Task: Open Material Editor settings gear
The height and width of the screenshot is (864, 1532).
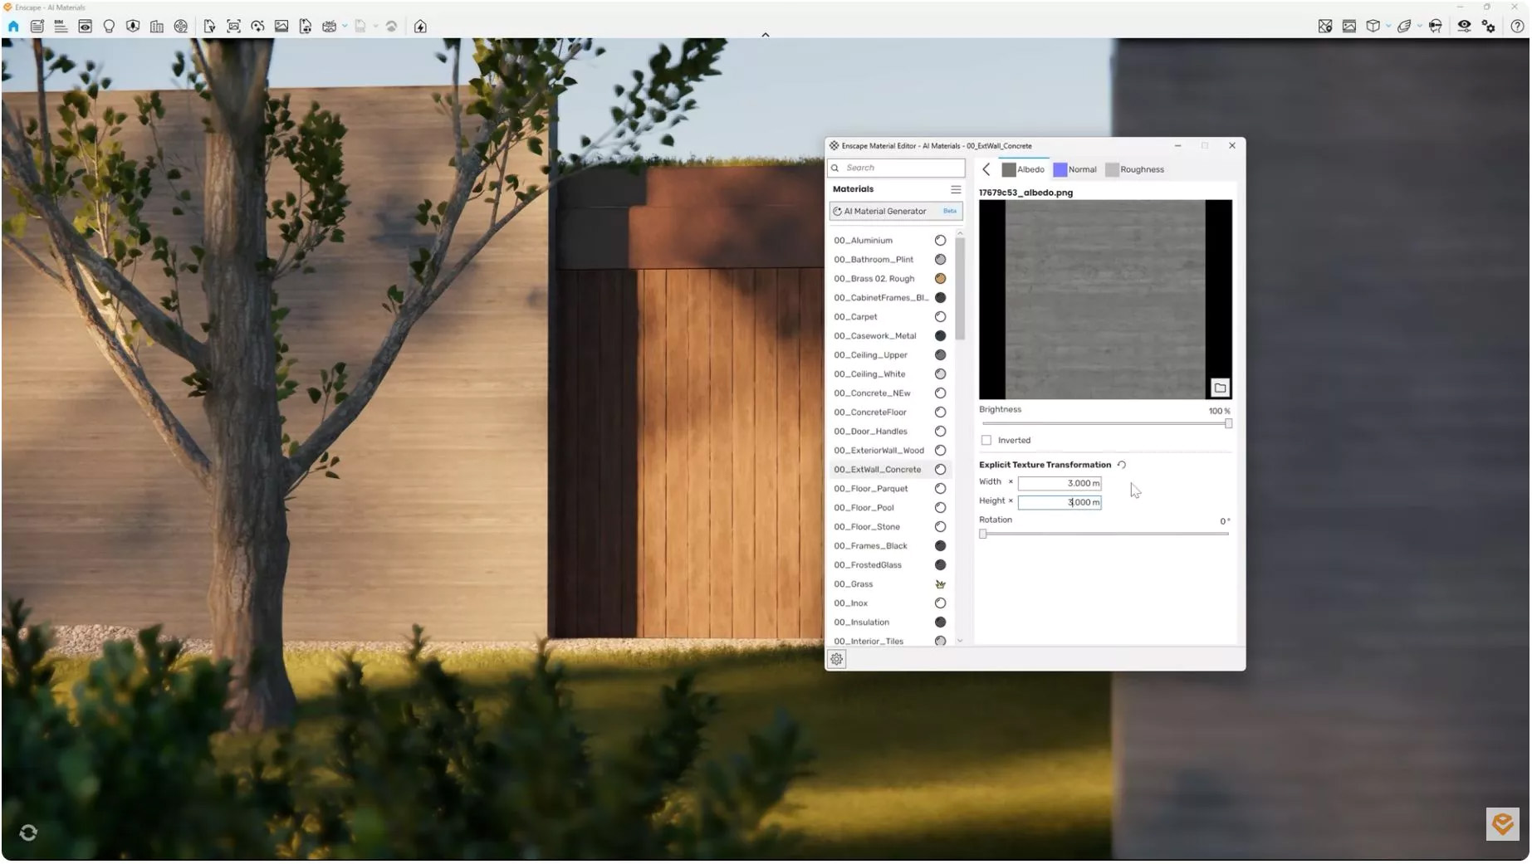Action: point(837,659)
